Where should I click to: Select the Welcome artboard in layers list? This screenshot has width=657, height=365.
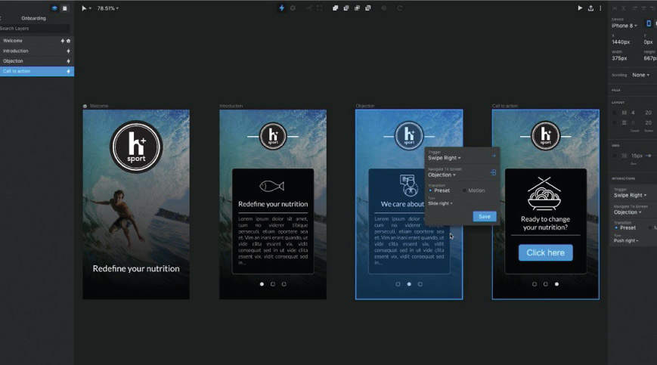tap(37, 41)
